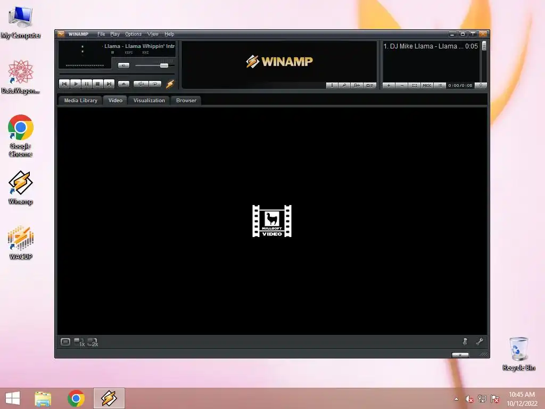
Task: Switch to the Visualization tab
Action: tap(149, 100)
